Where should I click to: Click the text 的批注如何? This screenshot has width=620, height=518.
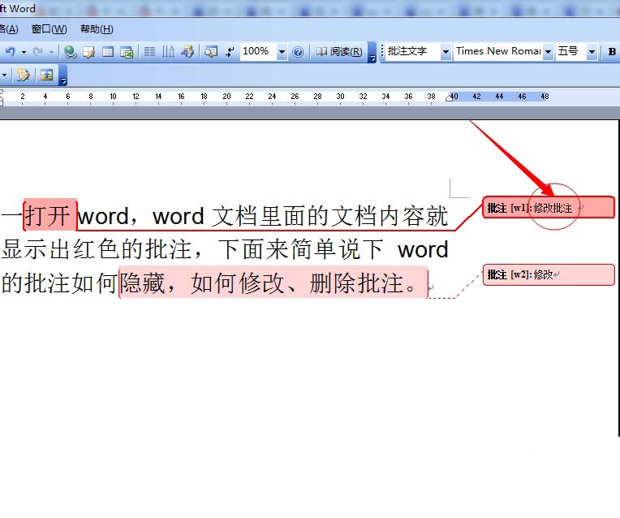(x=59, y=283)
